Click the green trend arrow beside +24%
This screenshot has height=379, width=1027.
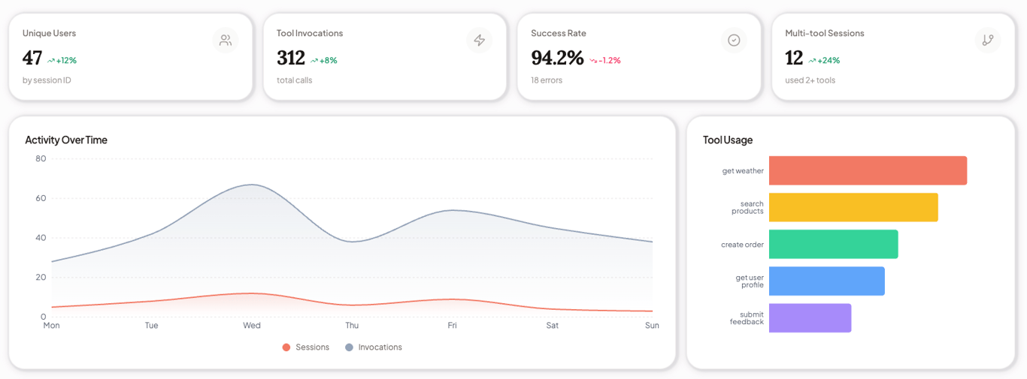tap(812, 61)
